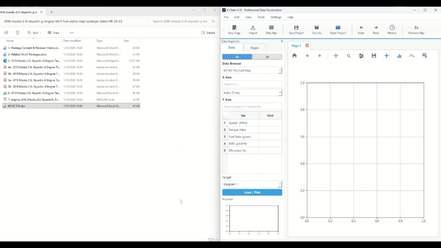Open the Data Mgr tool
Screen dimensions: 441x248
click(x=271, y=29)
